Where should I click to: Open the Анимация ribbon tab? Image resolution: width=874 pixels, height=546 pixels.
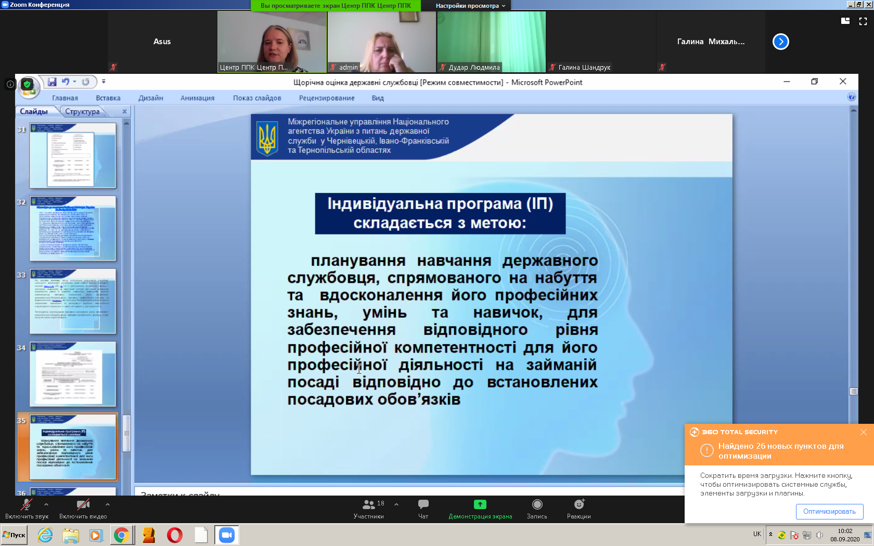point(198,98)
